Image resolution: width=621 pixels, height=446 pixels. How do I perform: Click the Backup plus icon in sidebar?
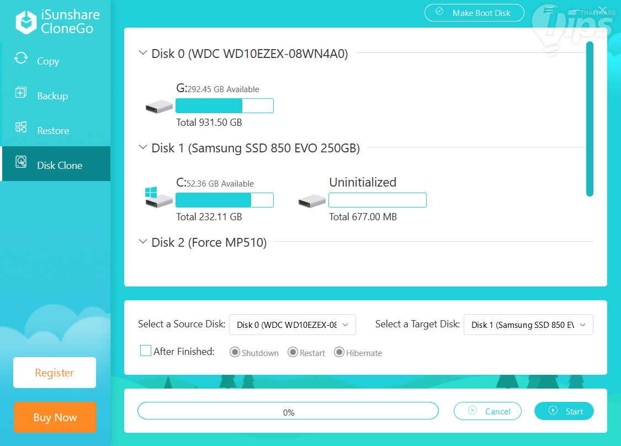pyautogui.click(x=21, y=93)
